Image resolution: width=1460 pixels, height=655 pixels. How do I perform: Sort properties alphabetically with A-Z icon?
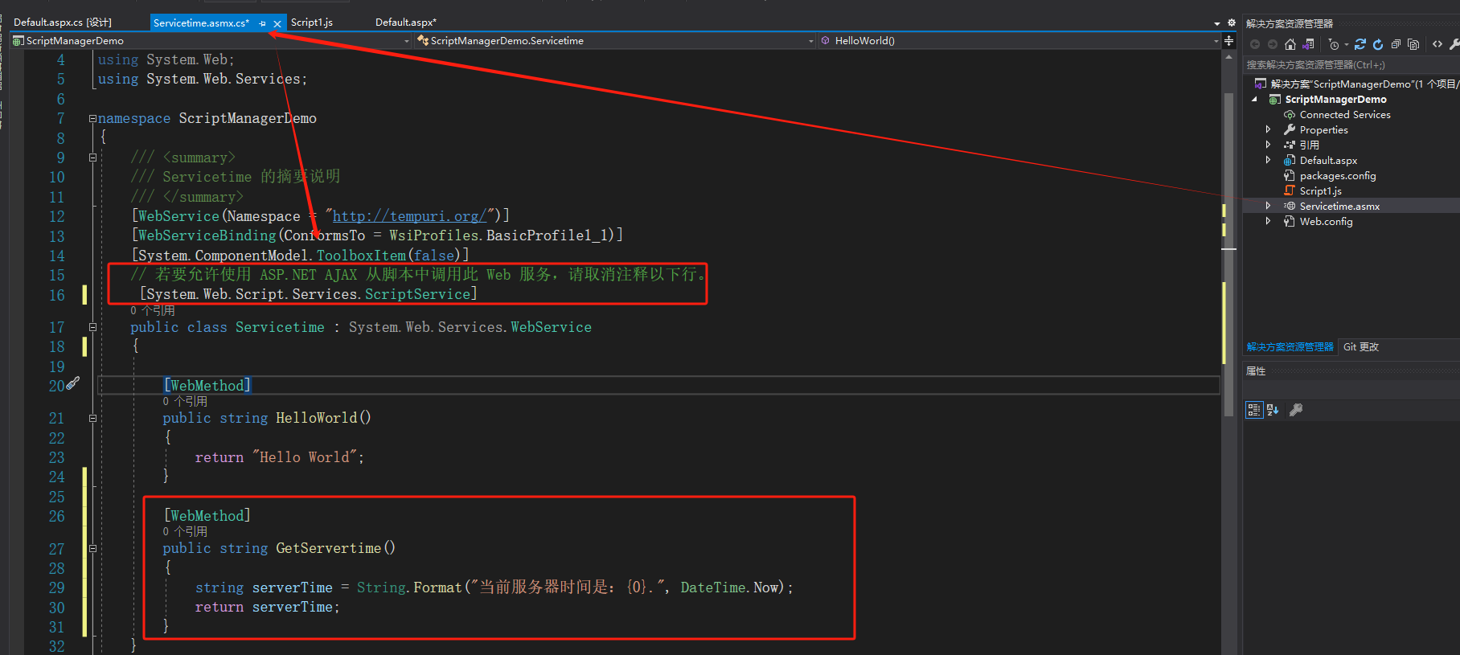tap(1273, 410)
